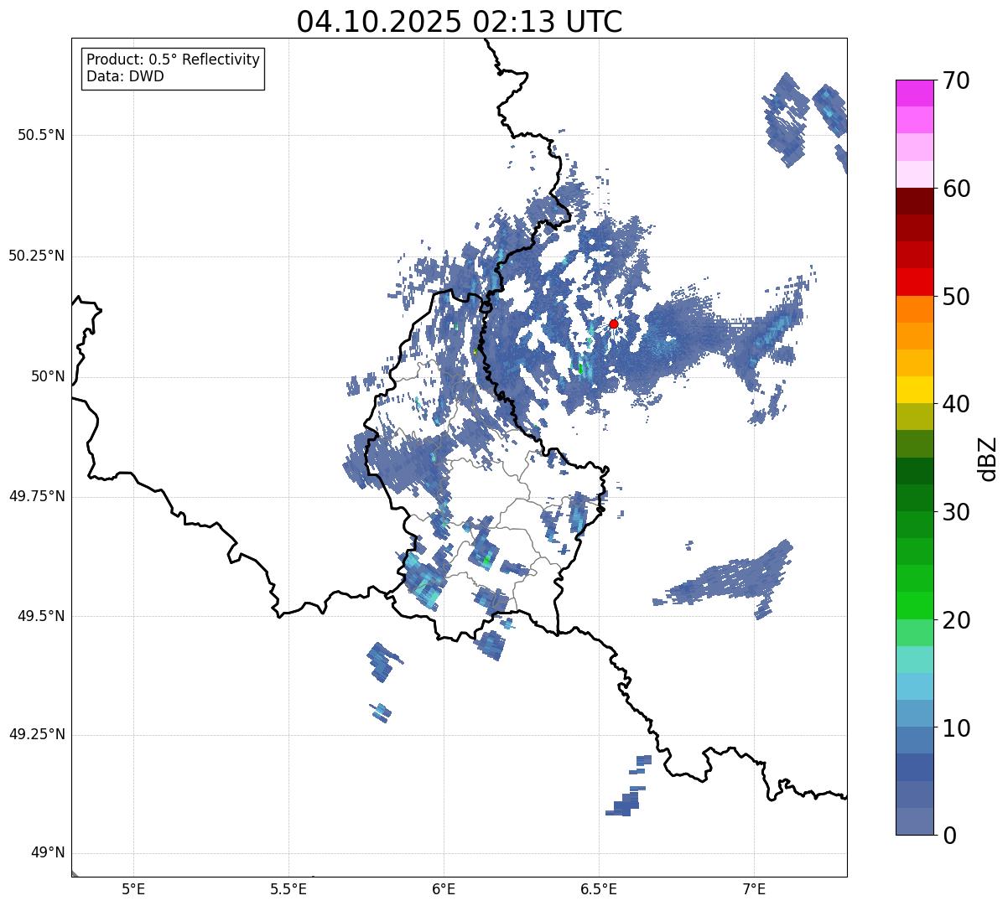The height and width of the screenshot is (906, 1008).
Task: Click the 50.5°N latitude label
Action: tap(40, 135)
